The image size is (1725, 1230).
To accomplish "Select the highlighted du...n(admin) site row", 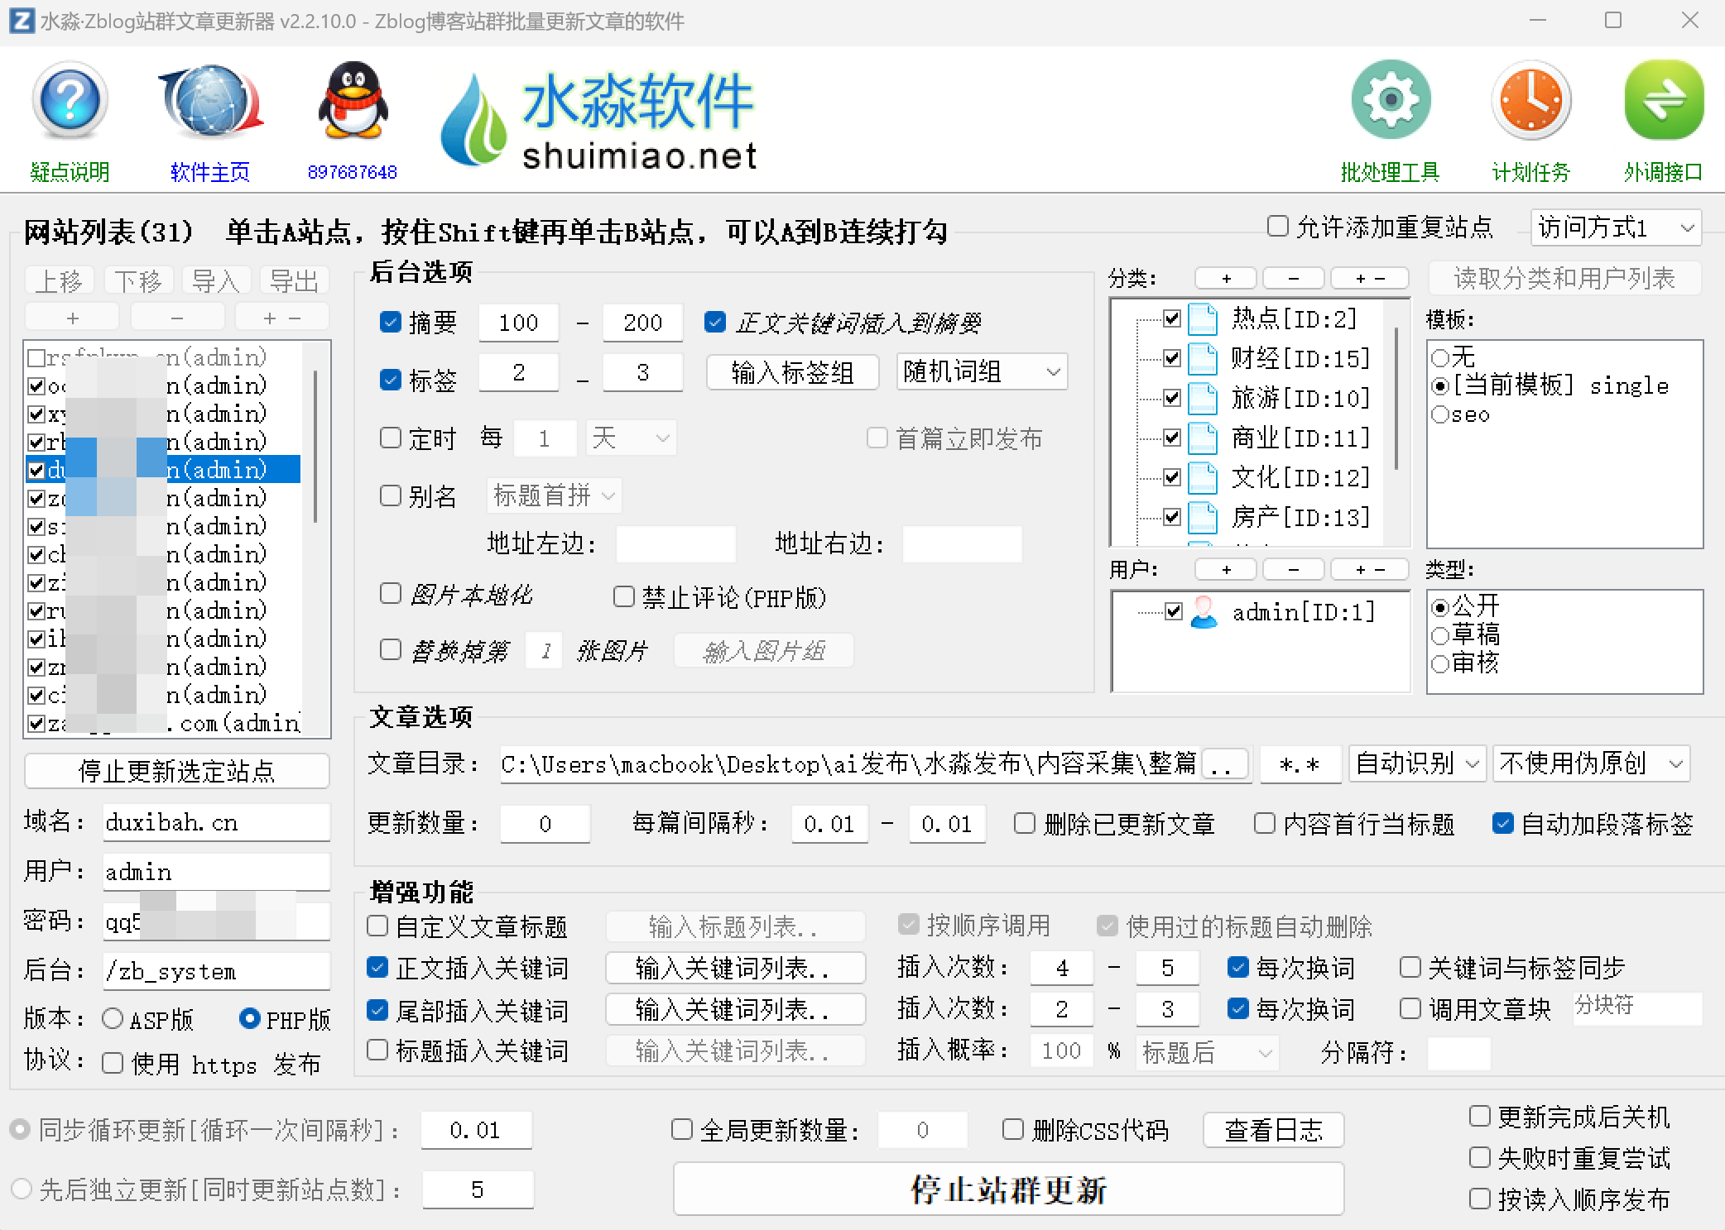I will coord(215,470).
